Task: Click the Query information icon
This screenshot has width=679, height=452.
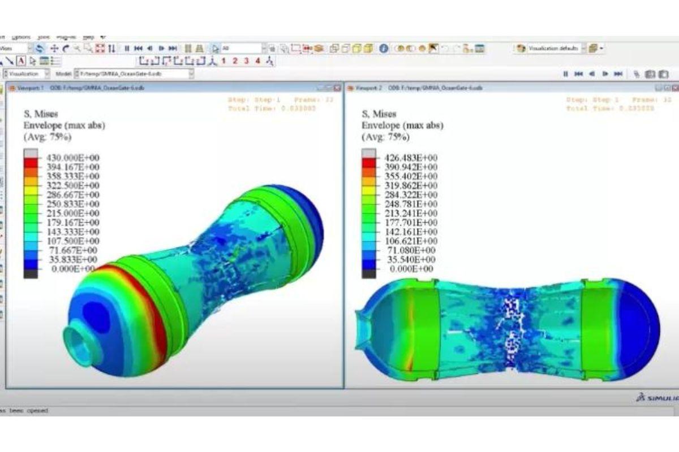Action: tap(383, 49)
